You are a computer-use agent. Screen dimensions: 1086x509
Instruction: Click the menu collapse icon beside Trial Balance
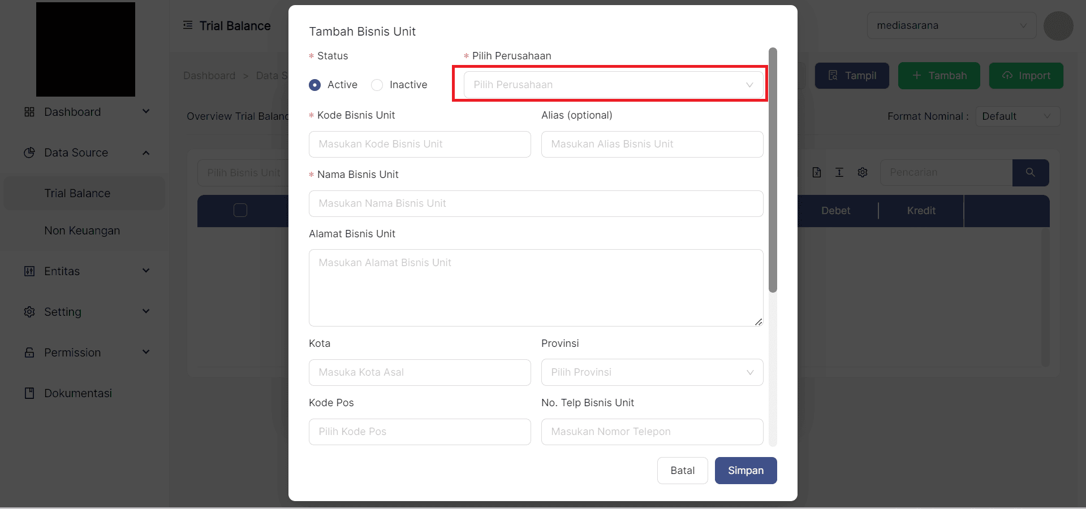point(188,25)
